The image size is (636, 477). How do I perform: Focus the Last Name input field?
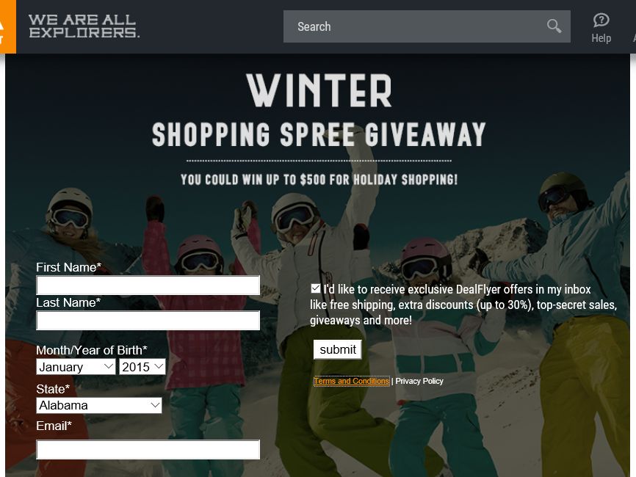148,321
